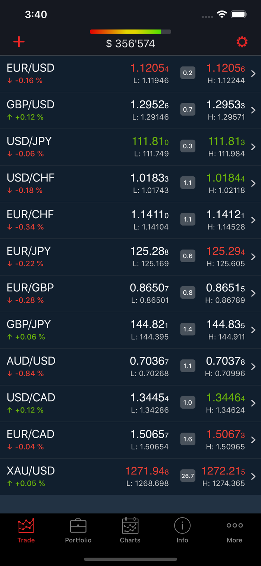Open settings via the red gear icon

click(242, 41)
